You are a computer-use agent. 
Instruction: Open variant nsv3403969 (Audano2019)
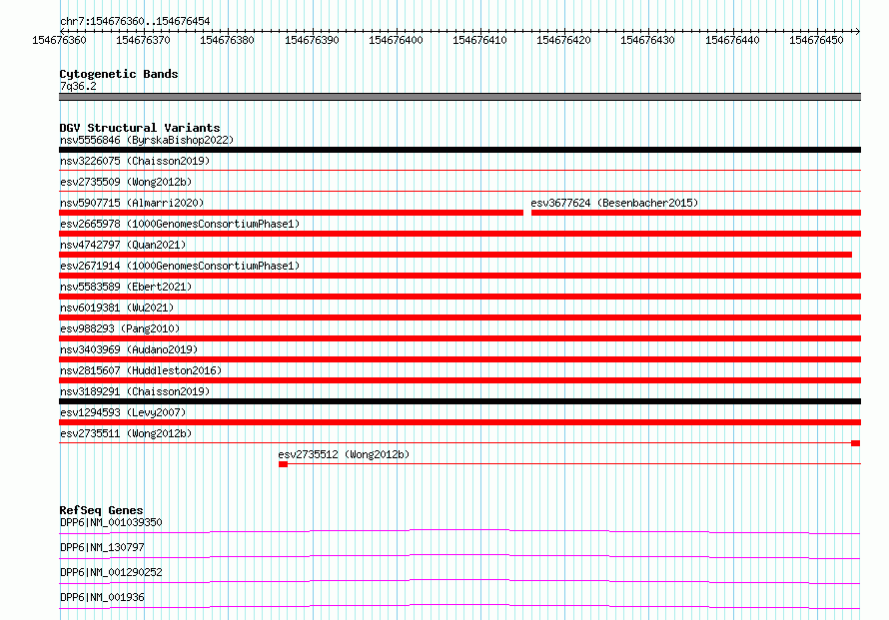129,349
